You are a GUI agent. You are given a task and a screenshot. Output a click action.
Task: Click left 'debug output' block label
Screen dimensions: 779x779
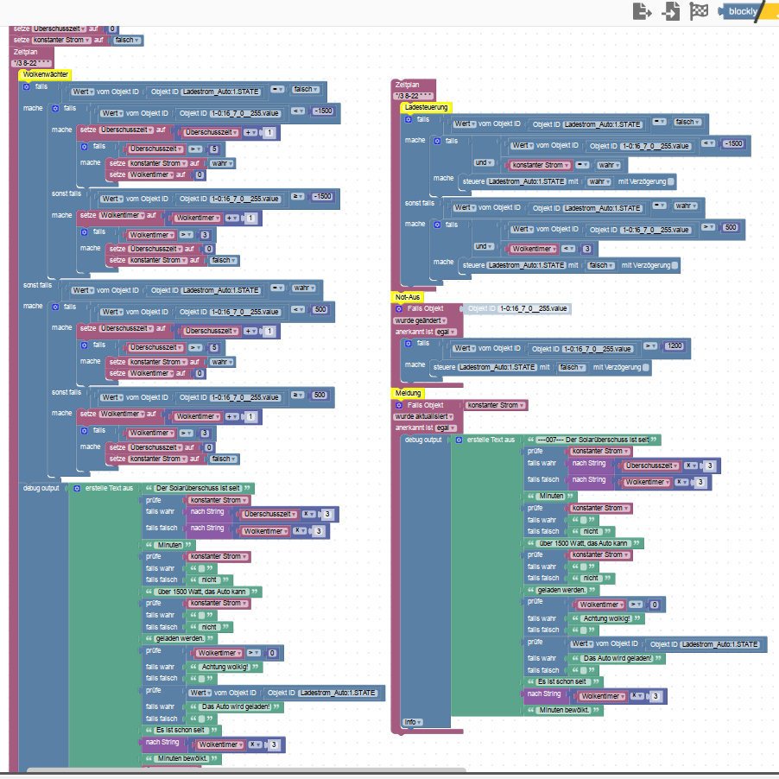click(x=41, y=488)
